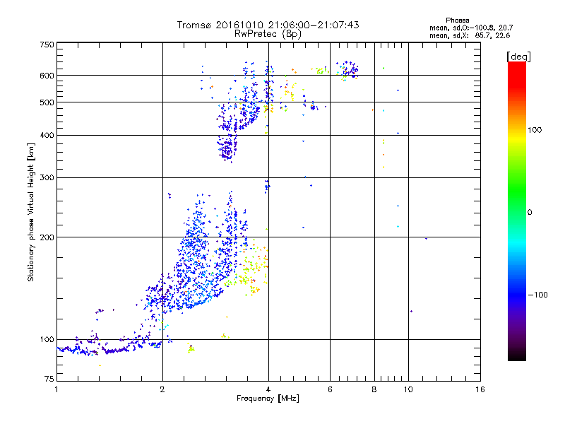Click the y-axis tick label '400'
565x424 pixels.
click(x=47, y=135)
